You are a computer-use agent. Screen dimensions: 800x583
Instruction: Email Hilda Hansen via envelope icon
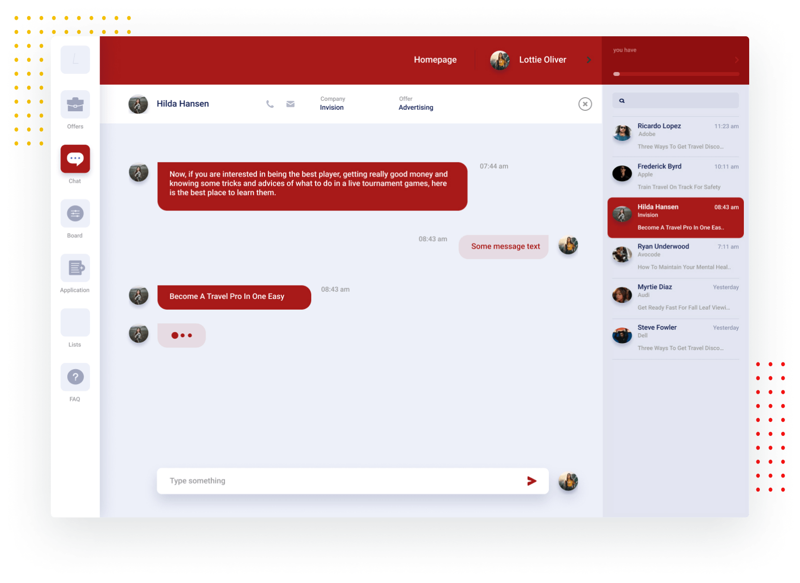290,104
